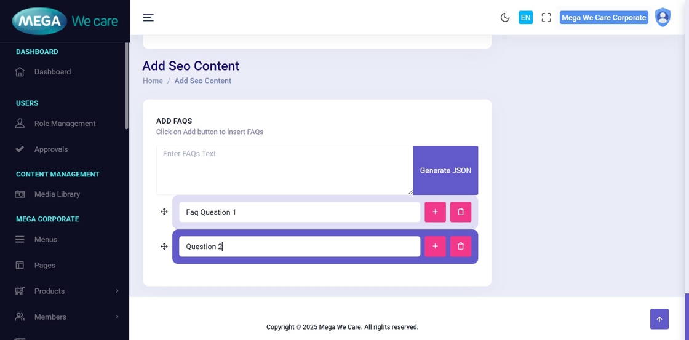The image size is (689, 340).
Task: Add a FAQ after Faq Question 1
Action: coord(435,212)
